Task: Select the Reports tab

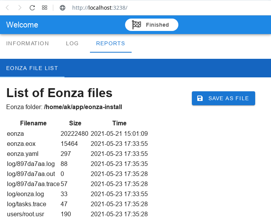Action: coord(110,43)
